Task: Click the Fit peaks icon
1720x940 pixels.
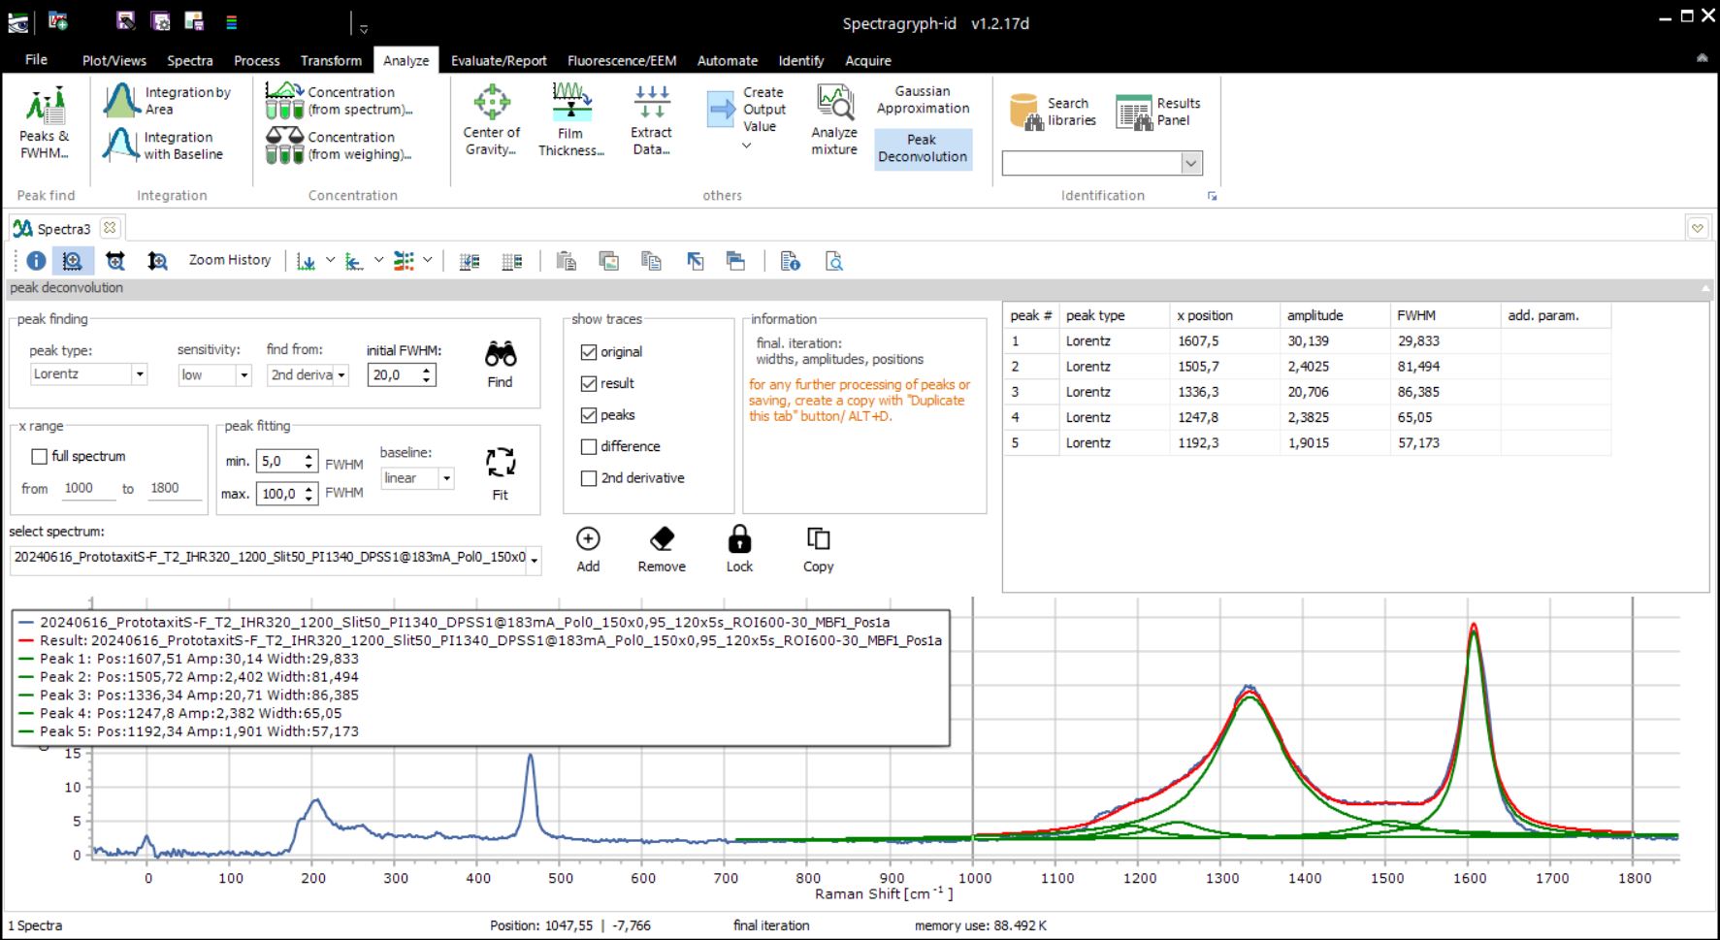Action: 501,462
